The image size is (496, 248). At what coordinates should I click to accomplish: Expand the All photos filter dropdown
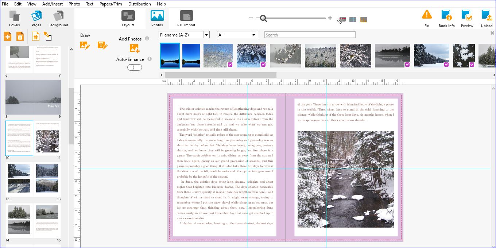[237, 35]
